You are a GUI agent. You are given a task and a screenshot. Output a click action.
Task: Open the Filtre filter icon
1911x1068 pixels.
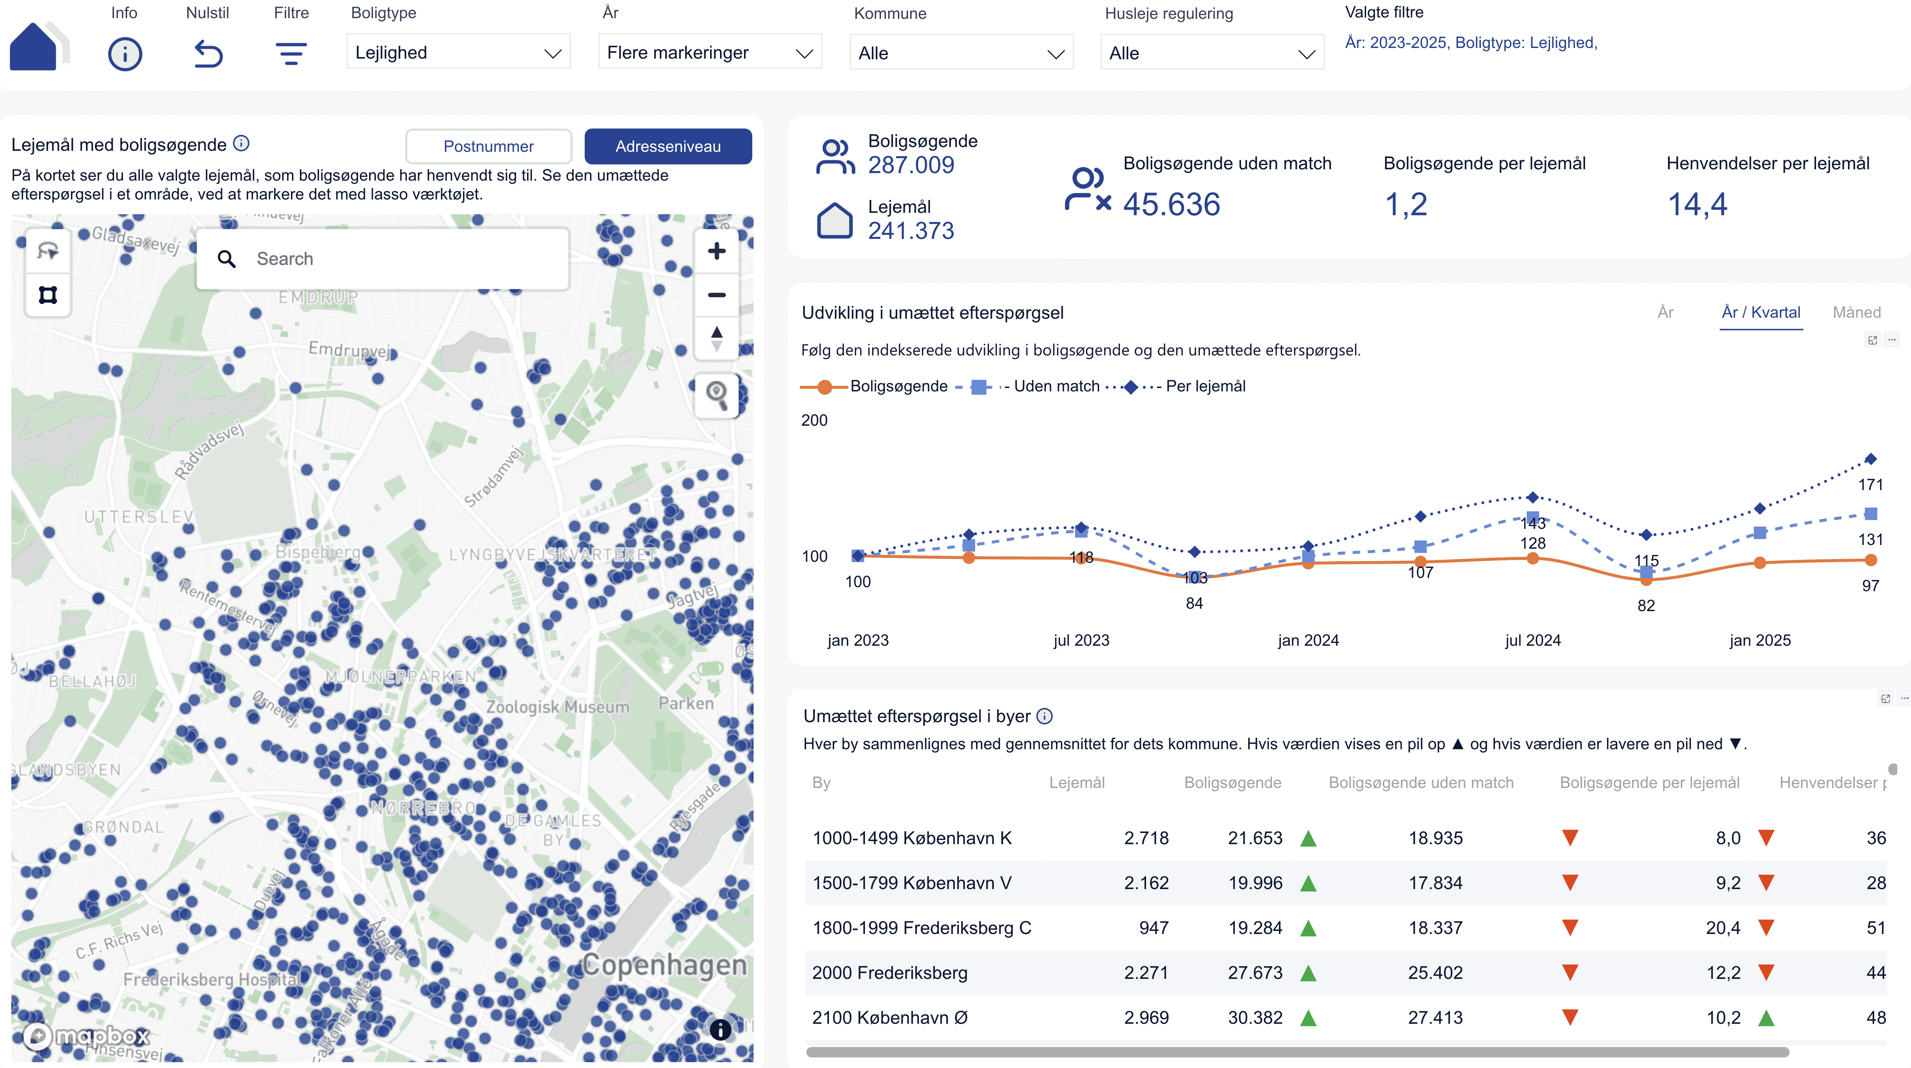click(x=291, y=54)
